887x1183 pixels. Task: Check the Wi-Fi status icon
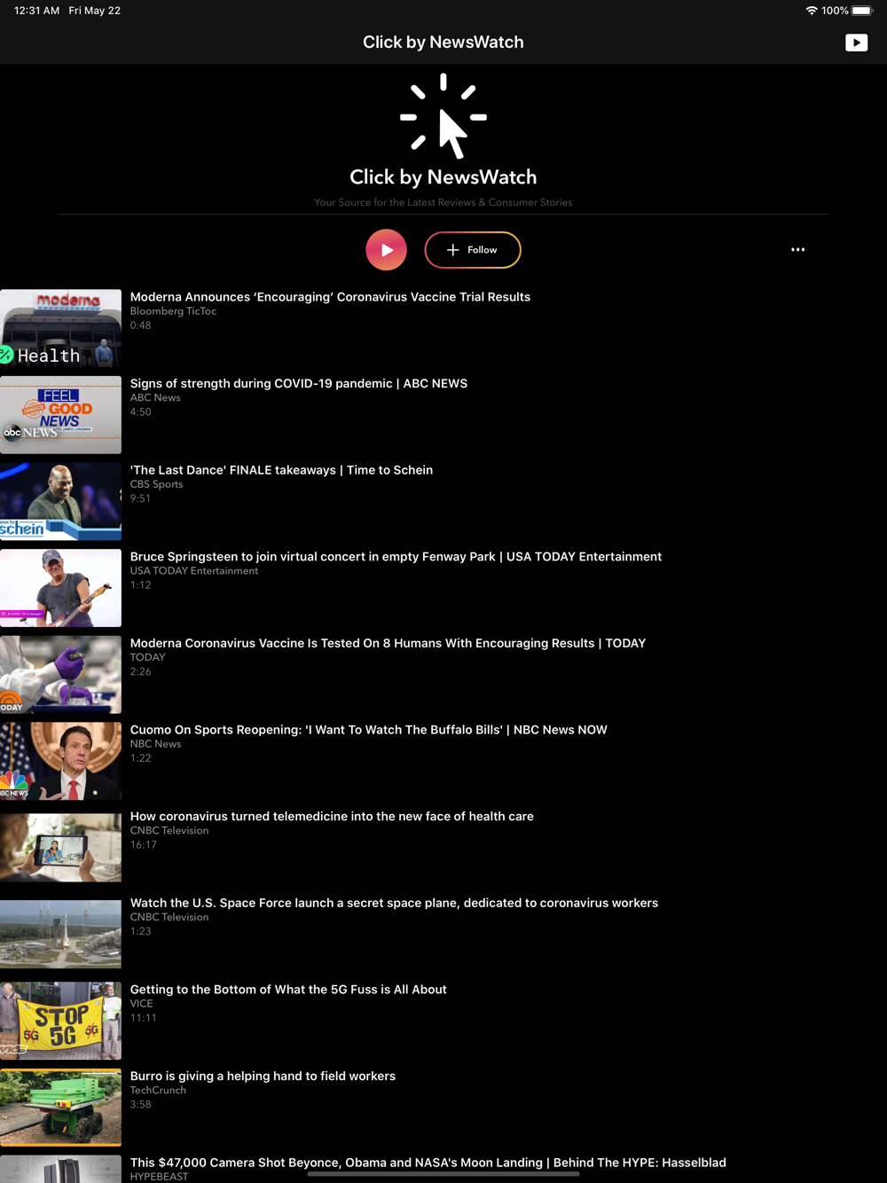811,11
